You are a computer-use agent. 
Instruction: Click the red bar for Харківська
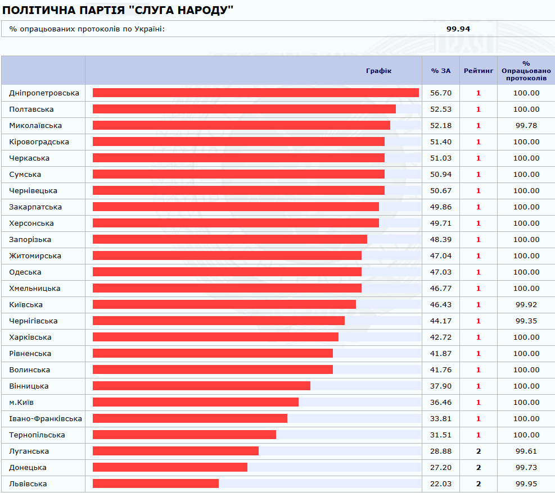click(x=215, y=337)
